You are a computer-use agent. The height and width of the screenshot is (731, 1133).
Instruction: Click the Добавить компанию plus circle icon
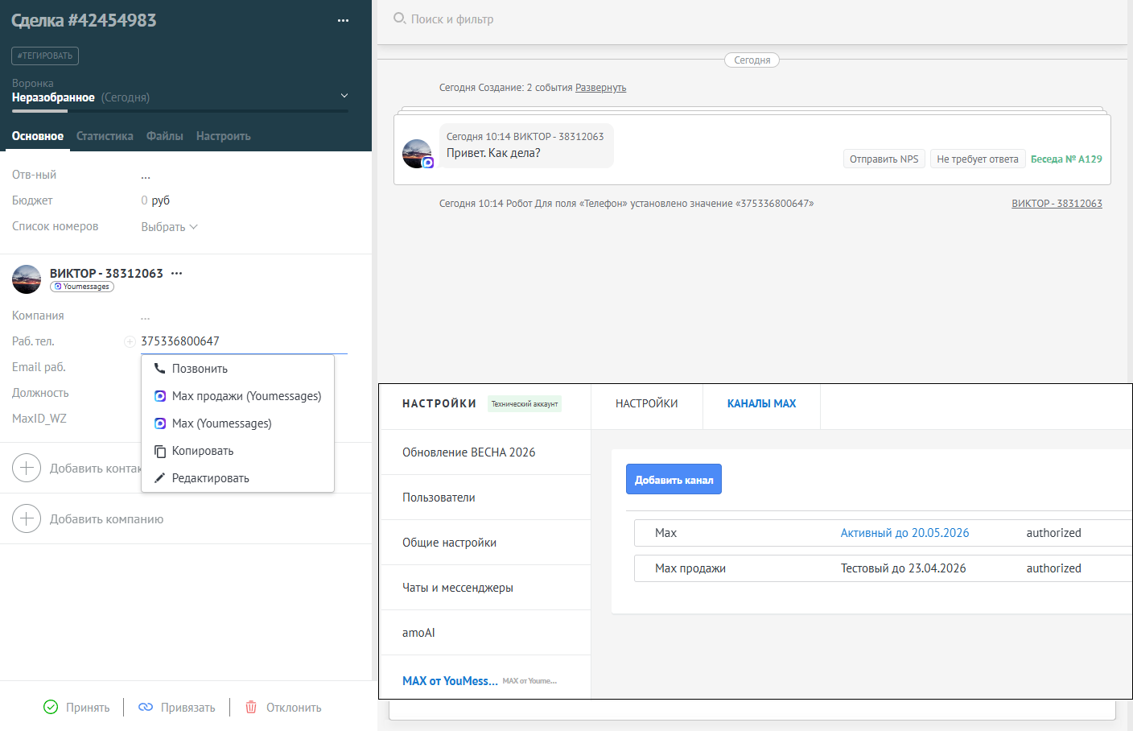point(27,519)
